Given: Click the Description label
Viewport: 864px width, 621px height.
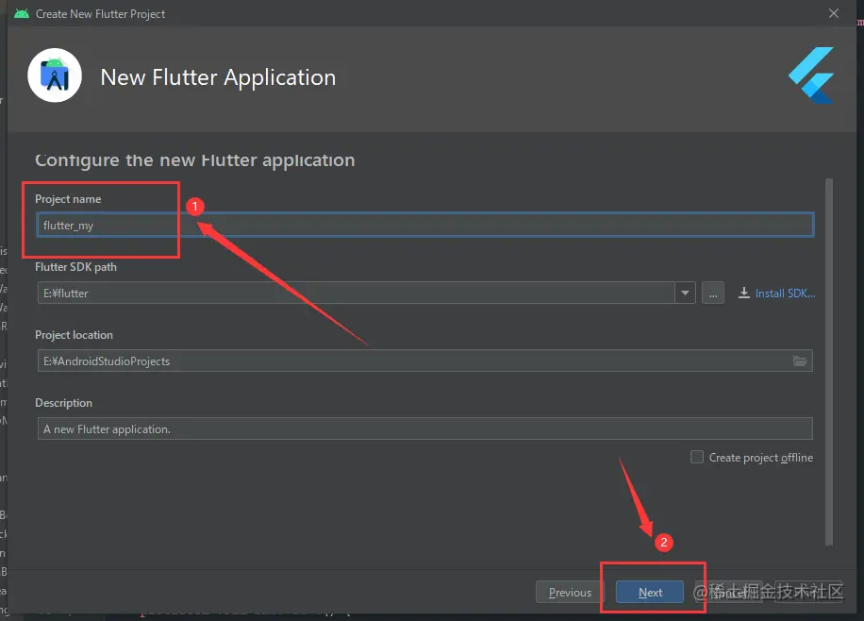Looking at the screenshot, I should pos(63,403).
